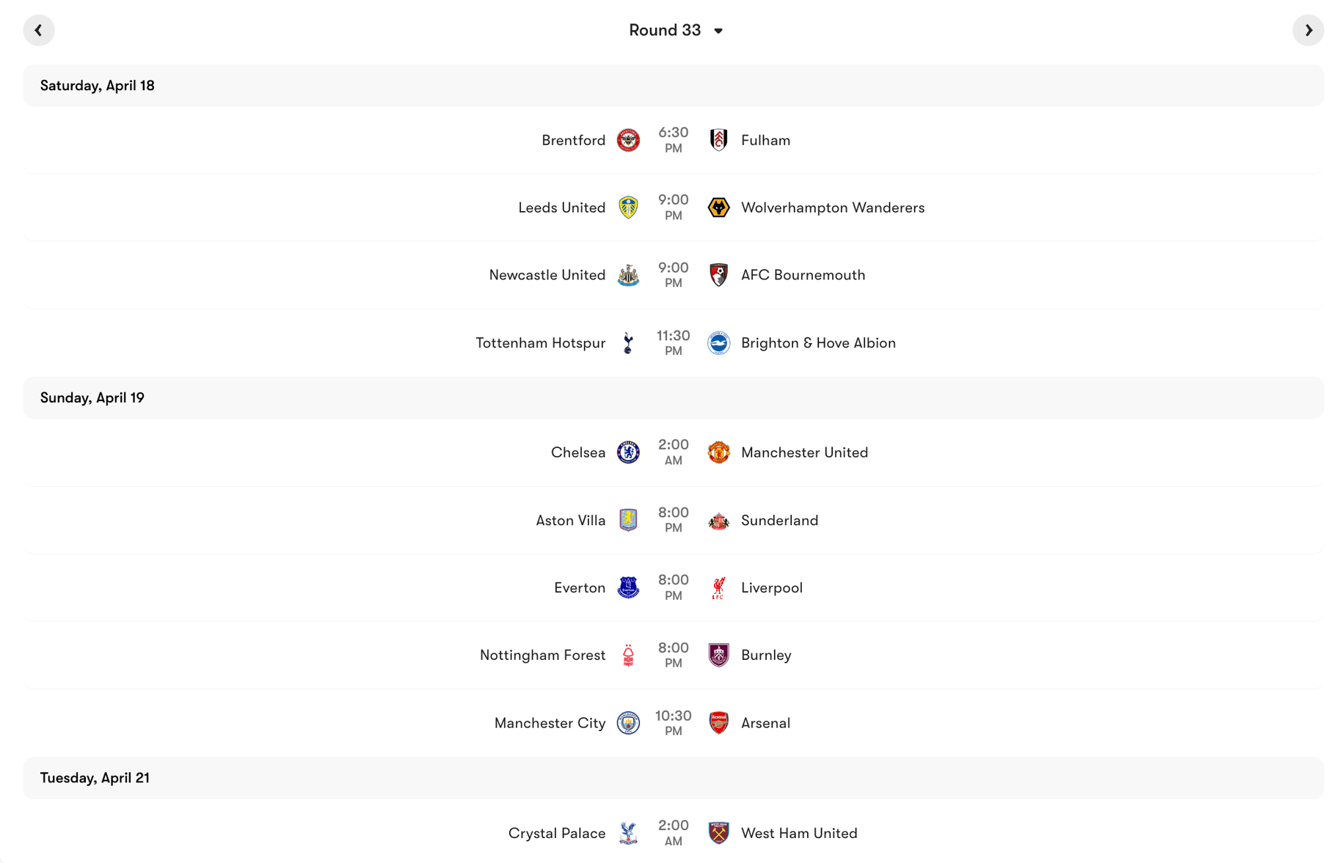
Task: Click the Liverpool crest icon
Action: click(719, 587)
